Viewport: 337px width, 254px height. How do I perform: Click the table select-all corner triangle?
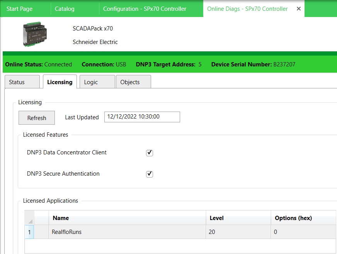(30, 218)
